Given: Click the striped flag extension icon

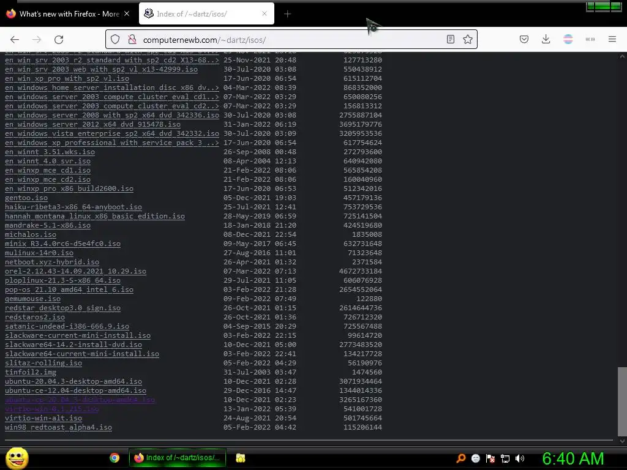Looking at the screenshot, I should pos(568,39).
